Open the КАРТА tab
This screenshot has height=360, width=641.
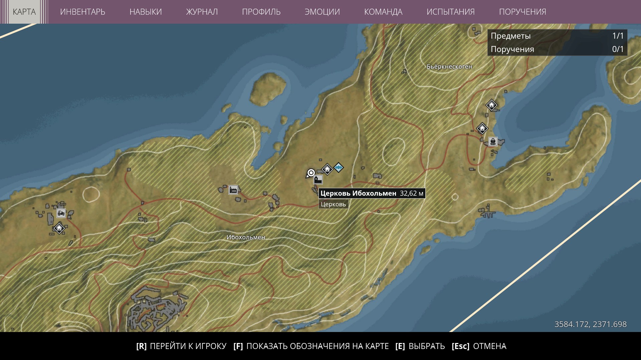24,12
